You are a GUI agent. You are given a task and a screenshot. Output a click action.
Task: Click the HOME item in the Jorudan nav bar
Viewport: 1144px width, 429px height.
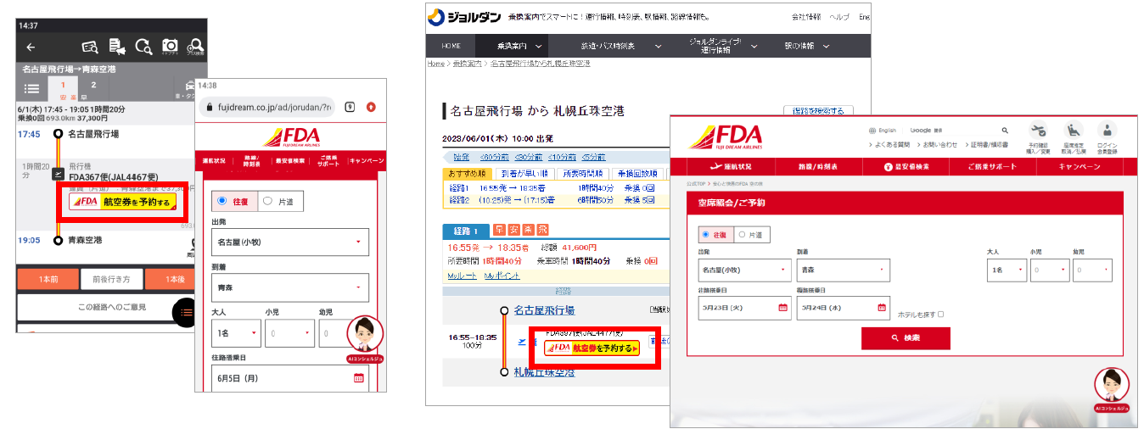pos(451,46)
